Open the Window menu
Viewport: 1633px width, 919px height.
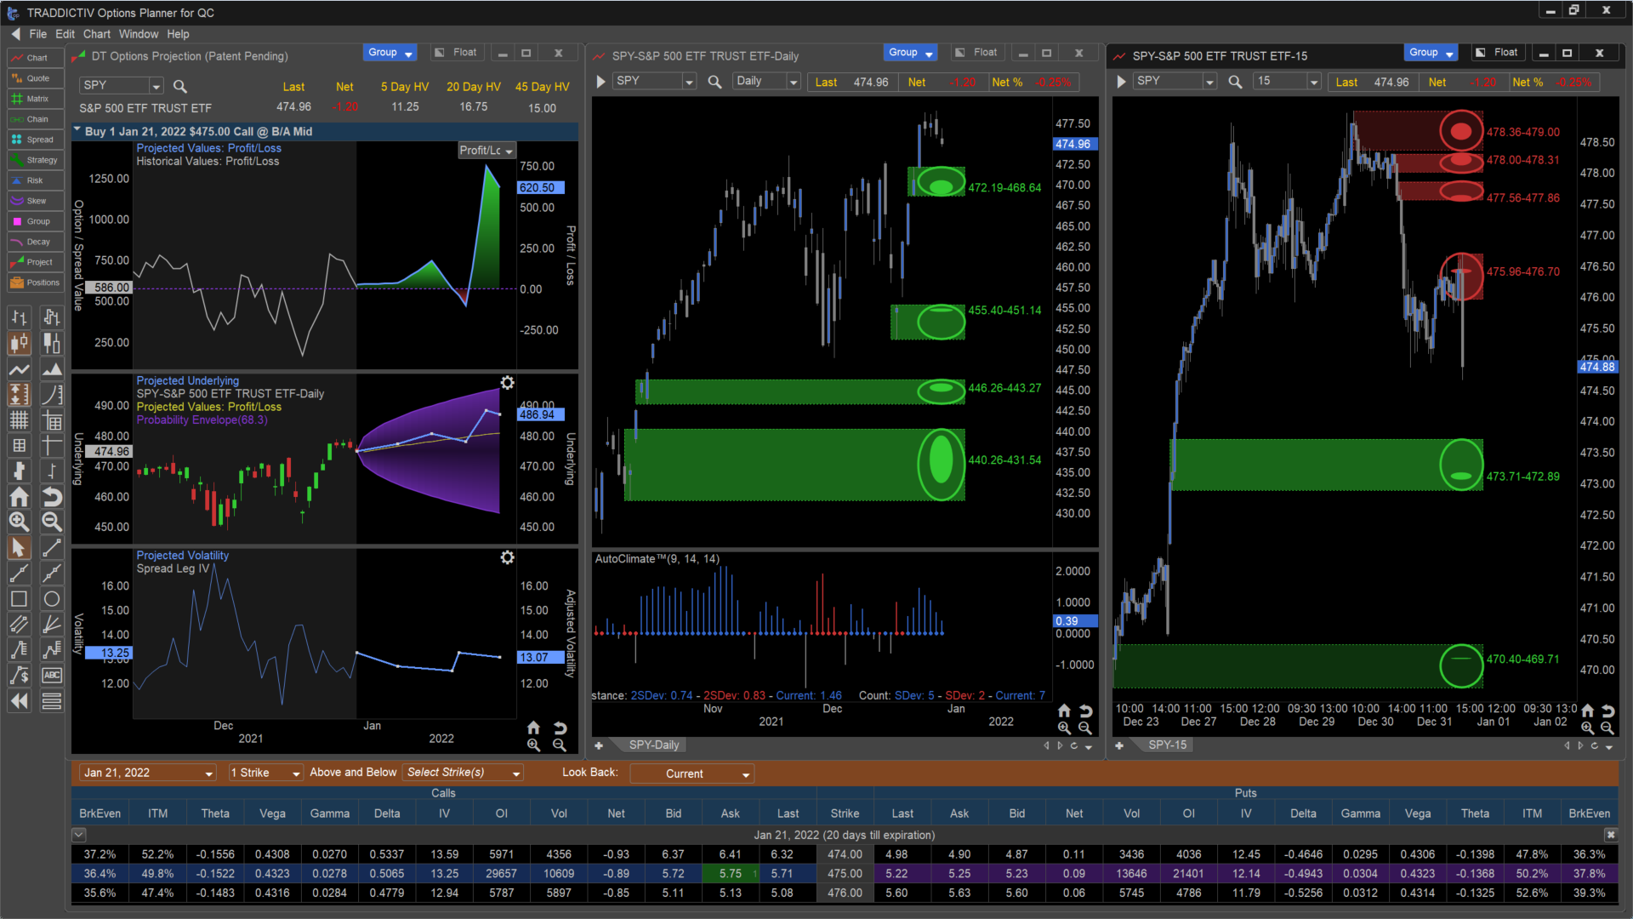click(x=139, y=34)
